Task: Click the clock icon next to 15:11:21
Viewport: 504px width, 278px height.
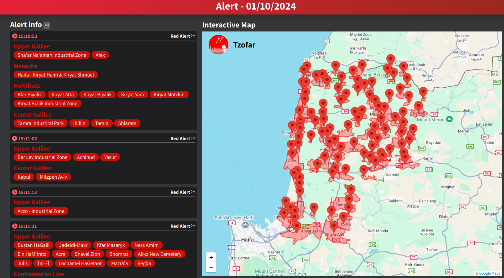Action: coord(15,226)
